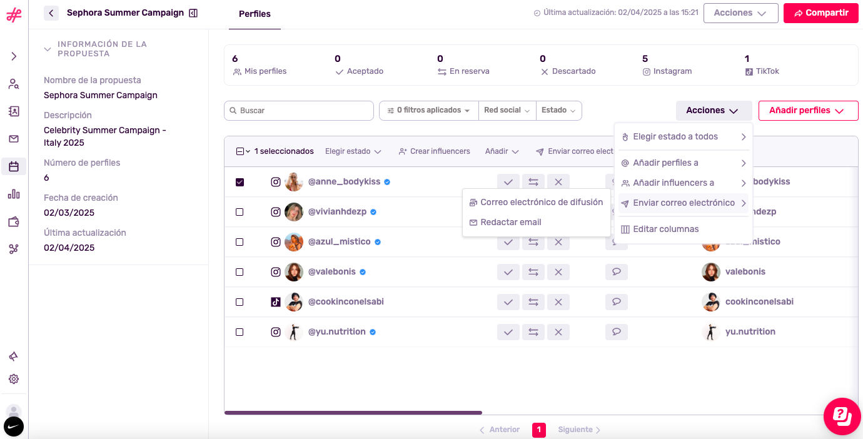Viewport: 863px width, 439px height.
Task: Accept @valebonis with the checkmark button
Action: (508, 272)
